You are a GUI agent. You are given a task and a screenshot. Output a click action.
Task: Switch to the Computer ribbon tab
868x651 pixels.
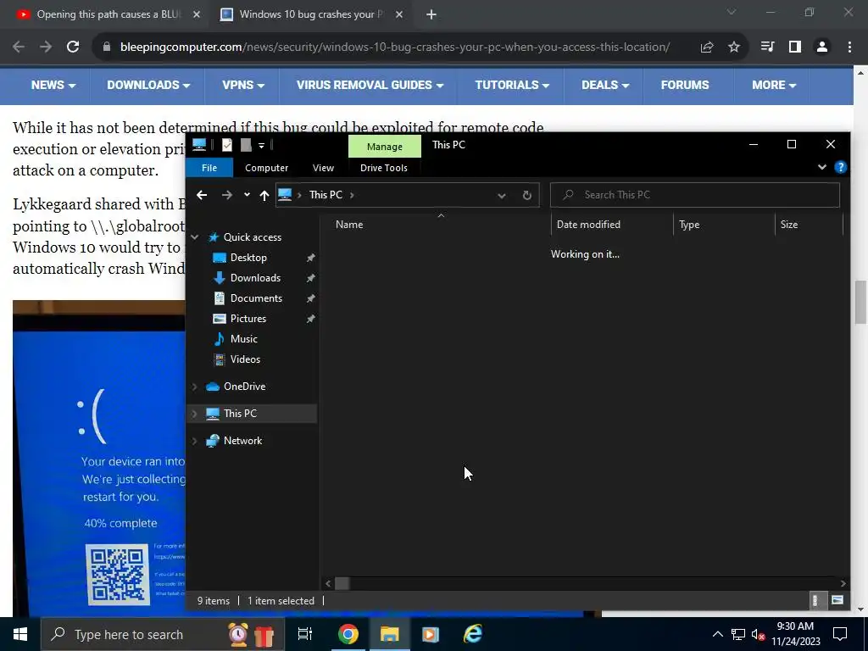[x=266, y=168]
